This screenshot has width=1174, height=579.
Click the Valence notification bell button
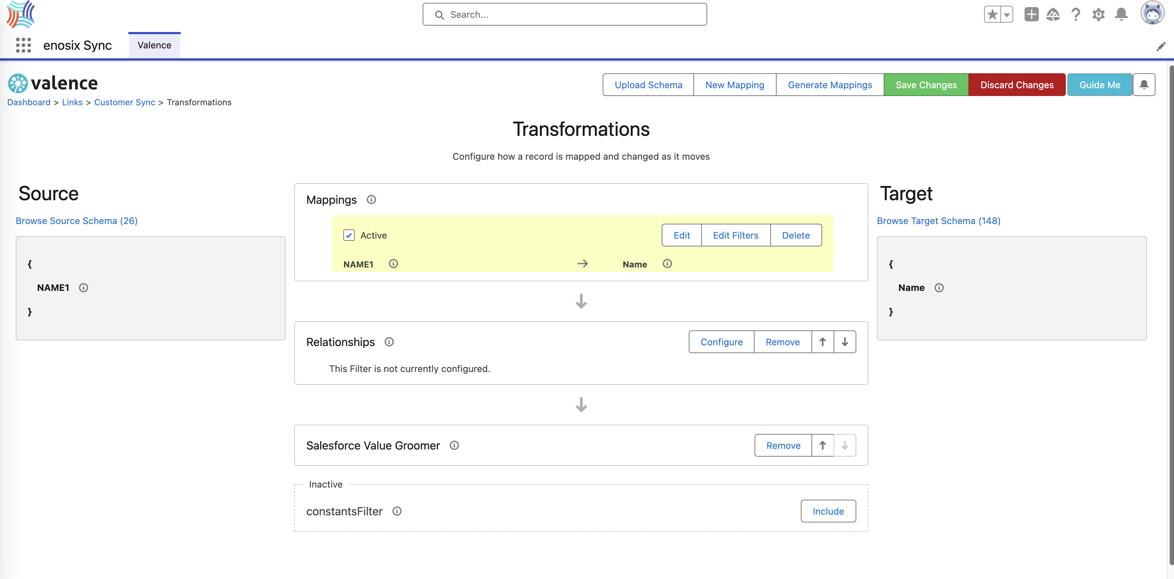1144,85
